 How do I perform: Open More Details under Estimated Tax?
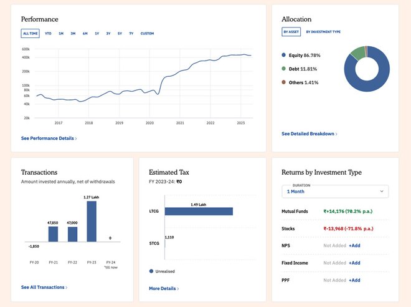coord(164,289)
